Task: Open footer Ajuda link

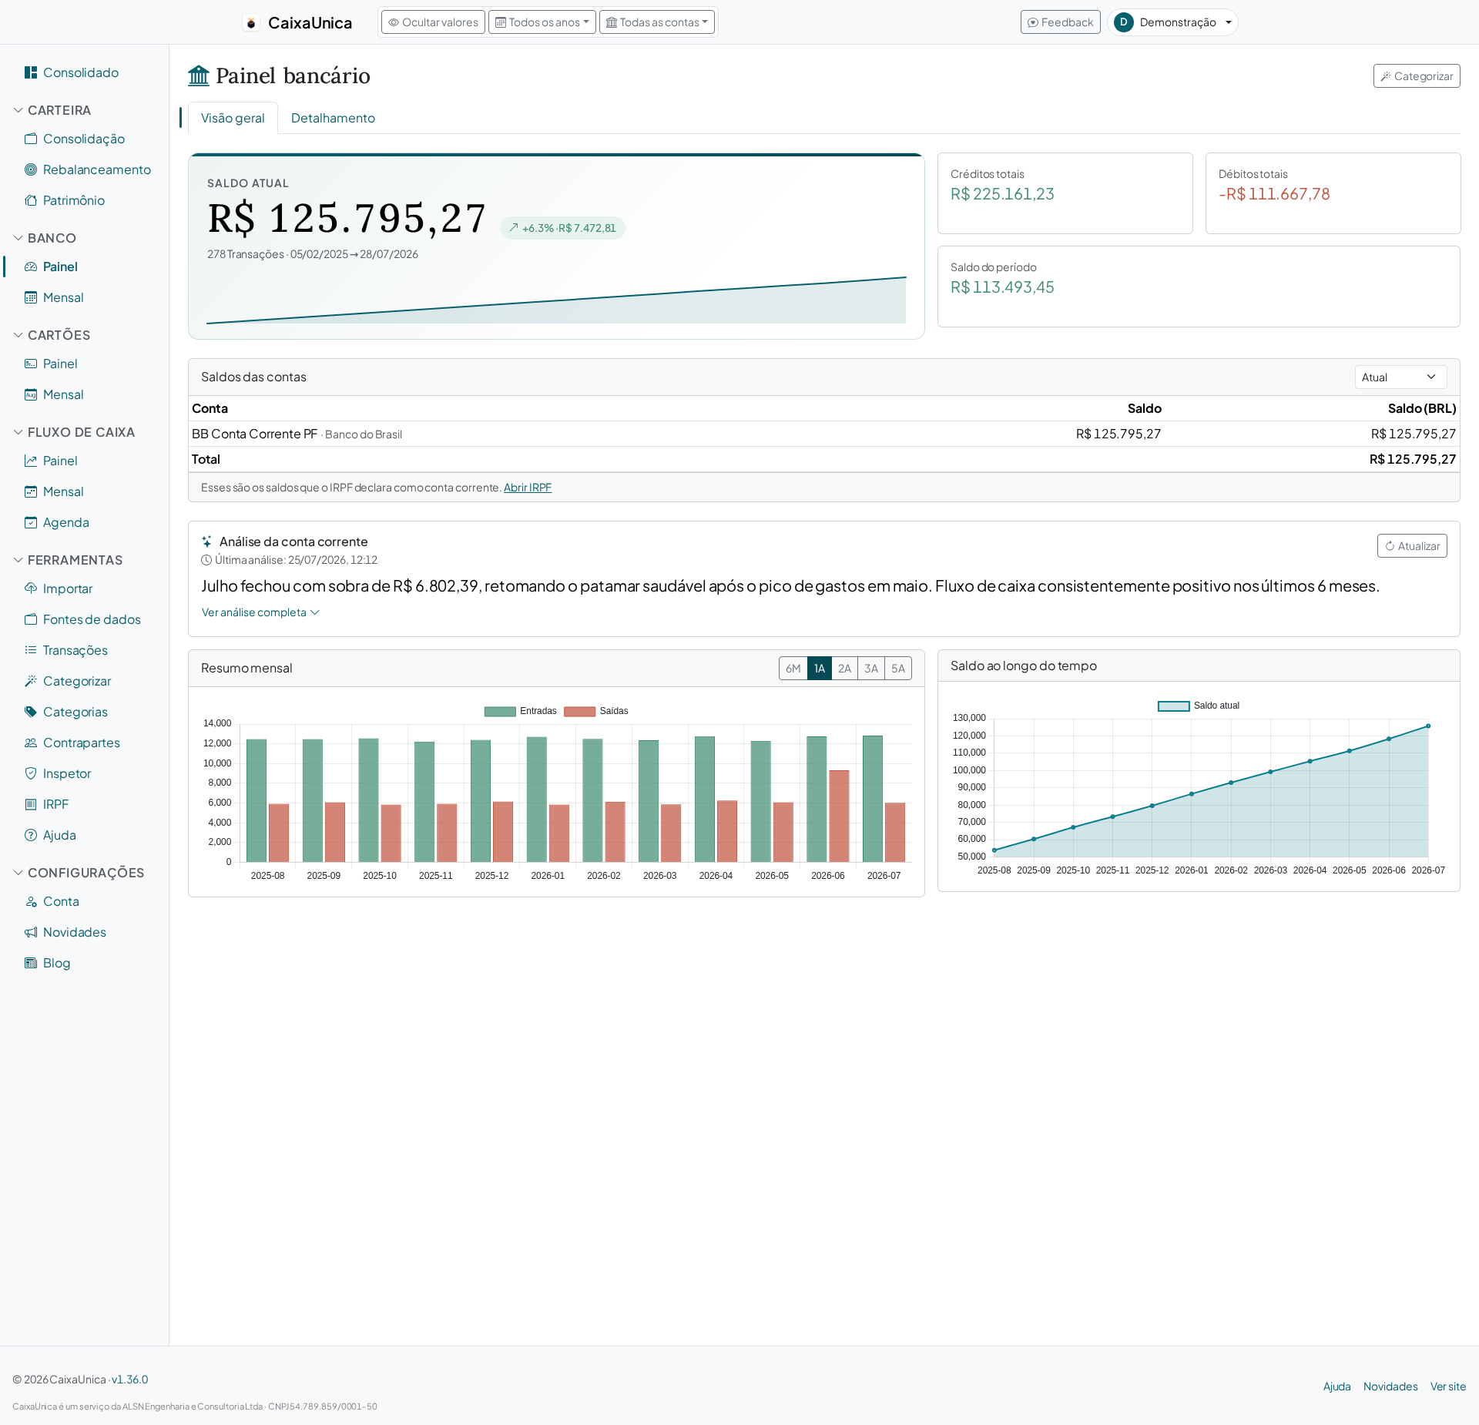Action: coord(1336,1386)
